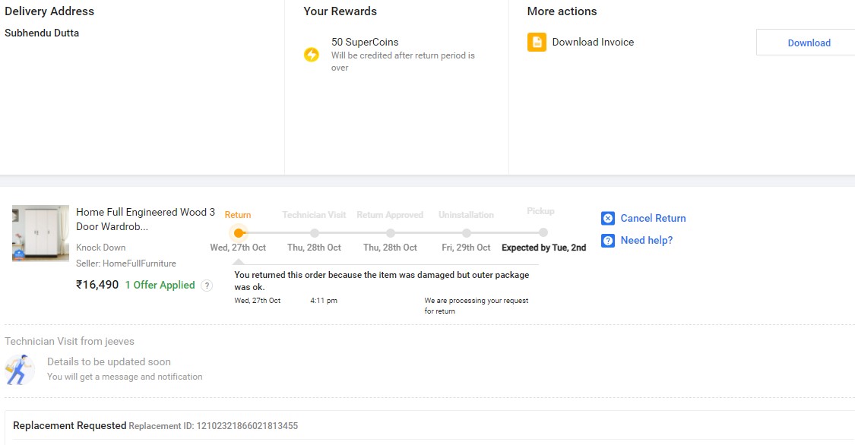Screen dimensions: 855x445
Task: Click the Cancel Return link
Action: point(653,218)
